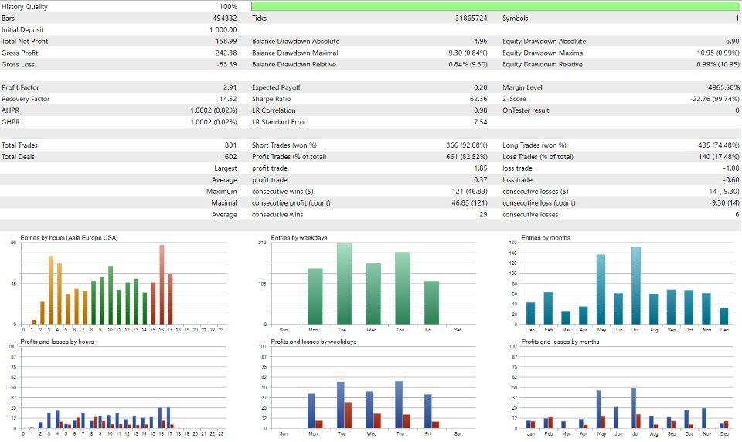Click the green History Quality progress bar
Viewport: 742px width, 442px height.
click(495, 6)
